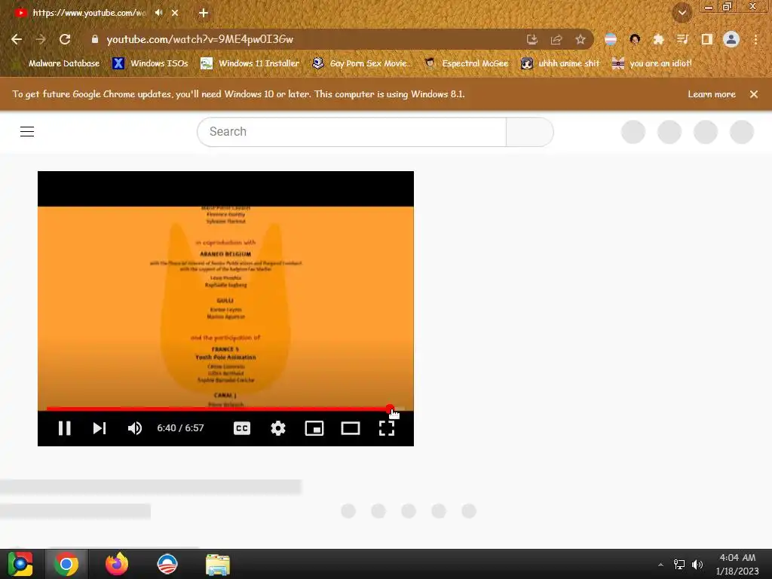Open video player settings gear
Viewport: 772px width, 579px height.
point(278,428)
